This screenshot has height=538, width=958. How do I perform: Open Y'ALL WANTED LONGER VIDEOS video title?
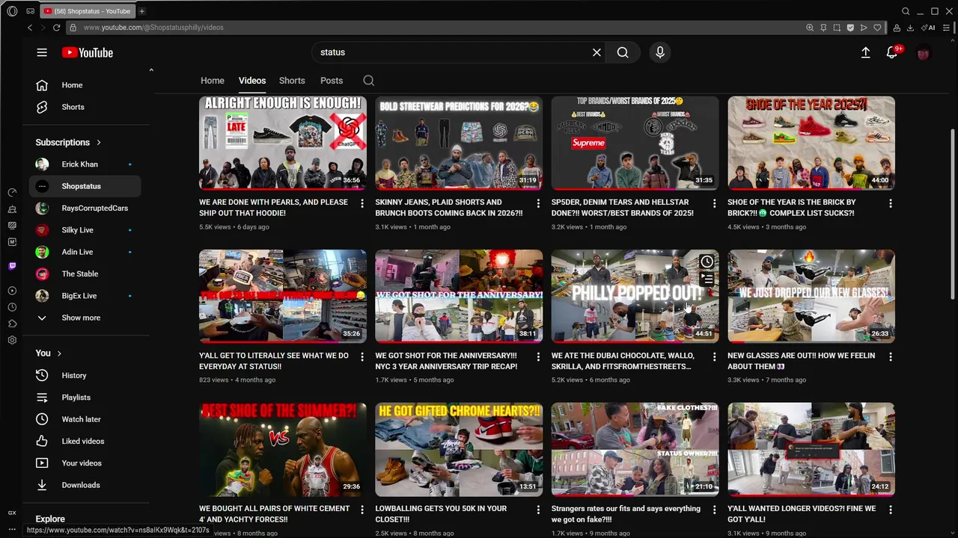click(x=802, y=514)
